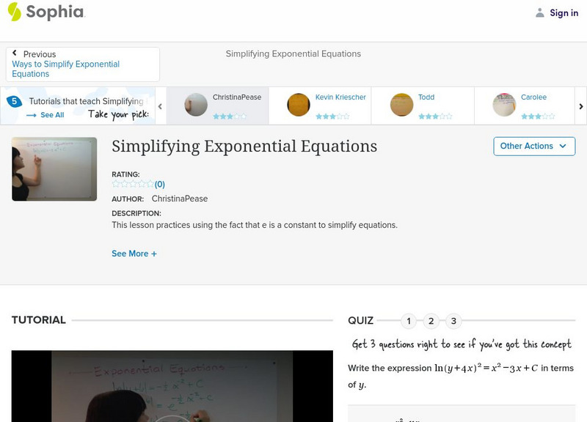Viewport: 587px width, 422px height.
Task: Select quiz question 3
Action: click(453, 320)
